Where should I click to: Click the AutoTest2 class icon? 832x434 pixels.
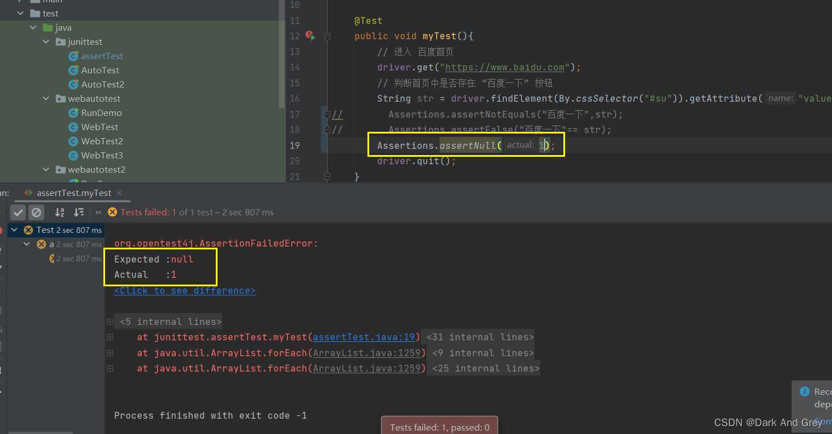[73, 85]
